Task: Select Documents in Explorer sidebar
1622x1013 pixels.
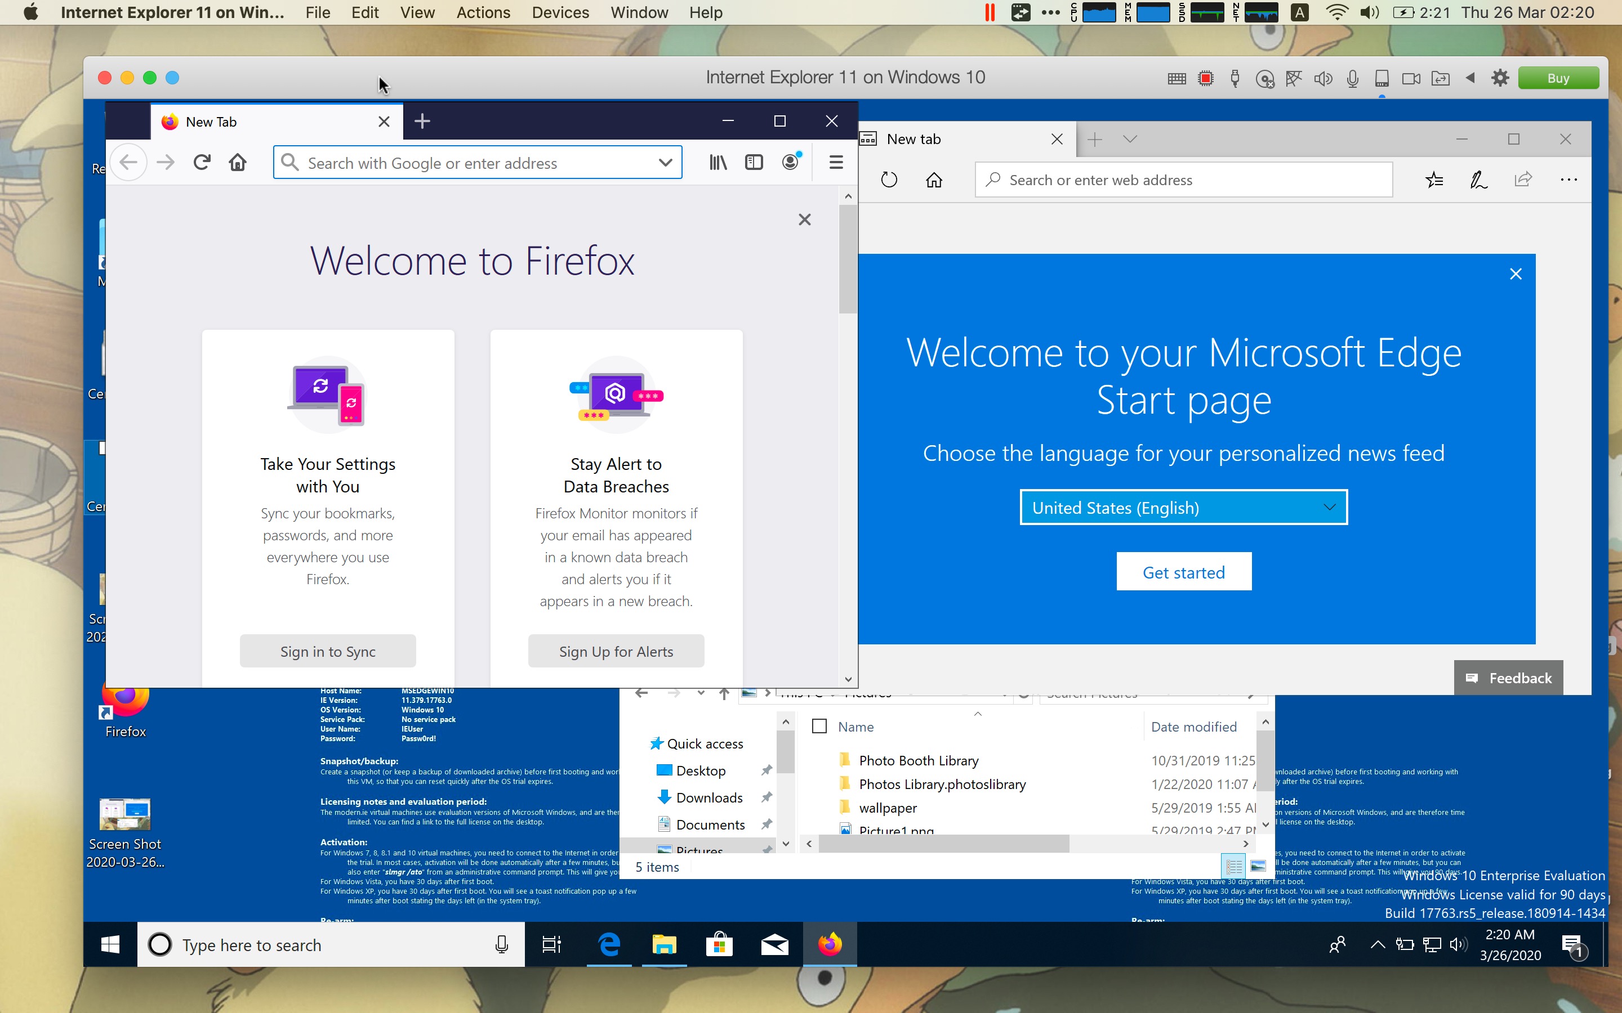Action: (710, 824)
